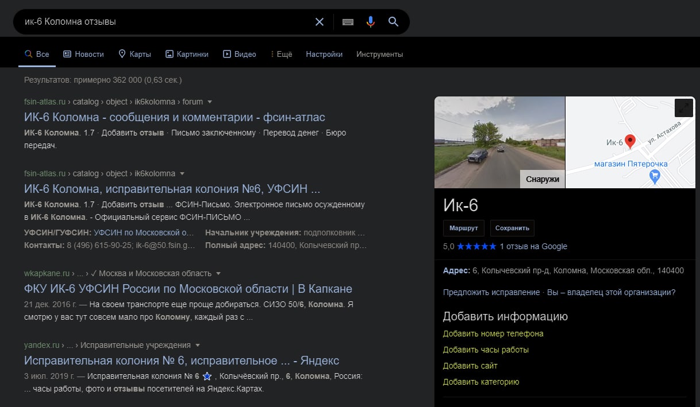Click Добавить номер телефона
This screenshot has width=700, height=407.
pyautogui.click(x=493, y=334)
